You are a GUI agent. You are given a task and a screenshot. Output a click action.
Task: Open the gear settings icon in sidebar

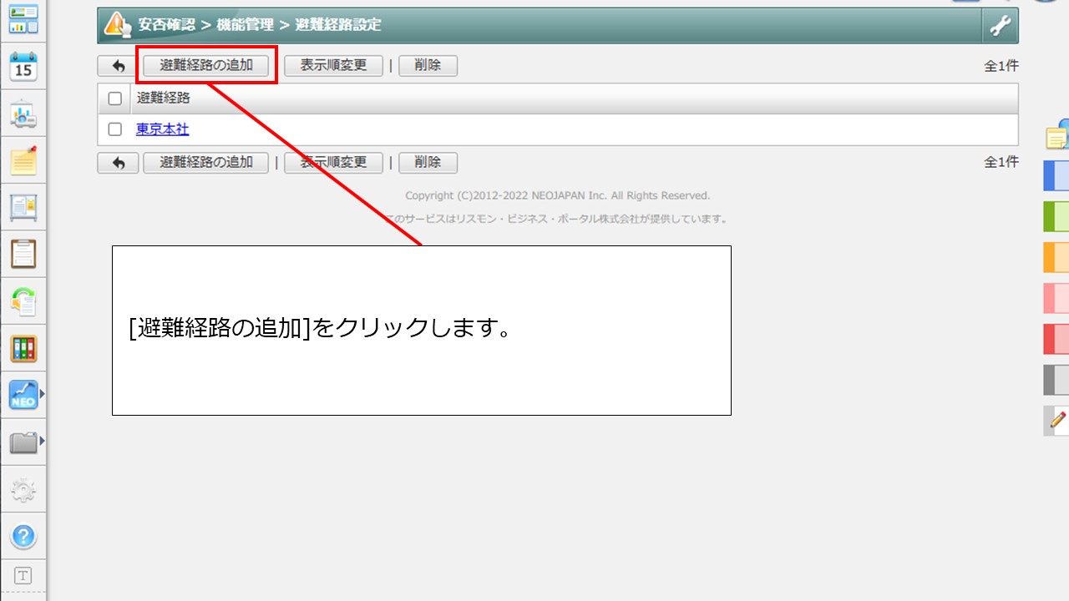(x=23, y=490)
